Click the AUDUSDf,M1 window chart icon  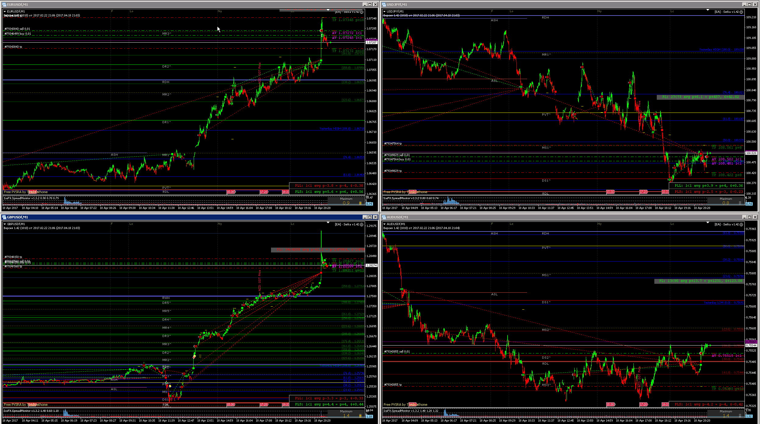click(x=384, y=217)
